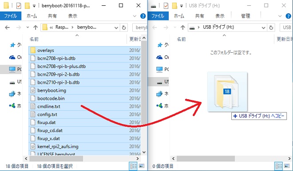Open ファイル tab in USB drive window
Image resolution: width=293 pixels, height=171 pixels.
pos(158,16)
